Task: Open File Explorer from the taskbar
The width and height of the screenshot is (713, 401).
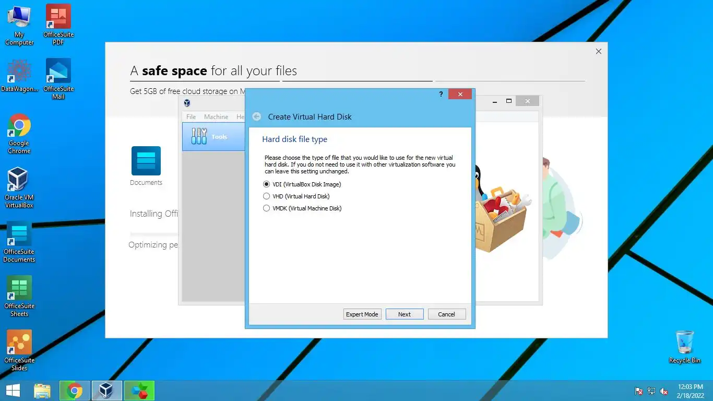Action: pos(42,391)
